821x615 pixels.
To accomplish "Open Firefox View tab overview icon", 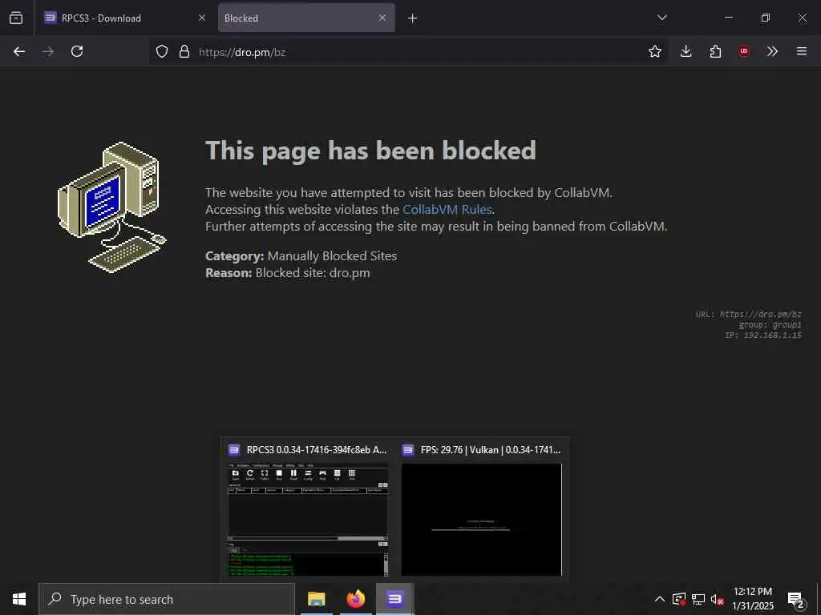I will click(16, 18).
